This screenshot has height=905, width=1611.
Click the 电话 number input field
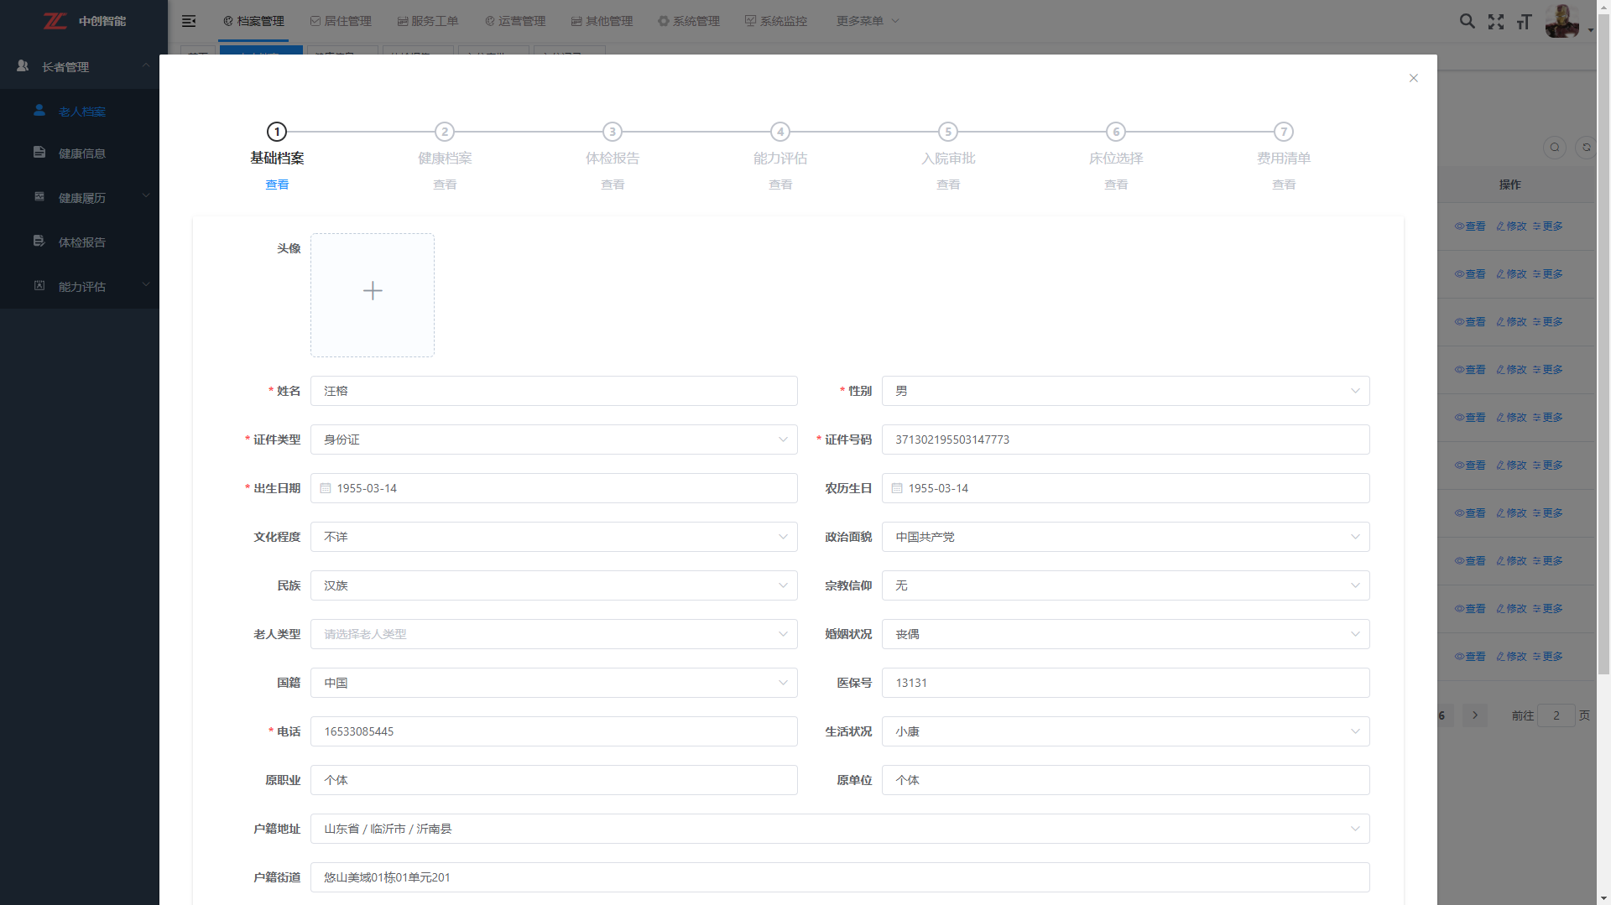(554, 731)
